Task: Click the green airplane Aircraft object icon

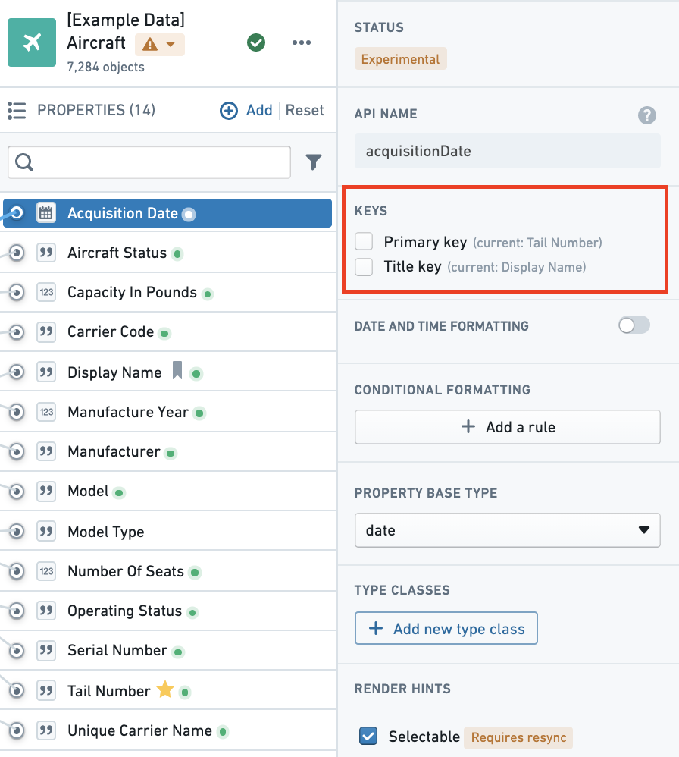Action: pyautogui.click(x=32, y=42)
